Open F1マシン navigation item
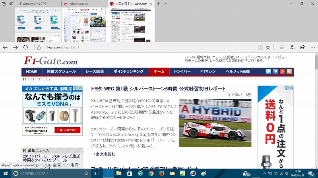Viewport: 318px width, 178px height. point(208,71)
